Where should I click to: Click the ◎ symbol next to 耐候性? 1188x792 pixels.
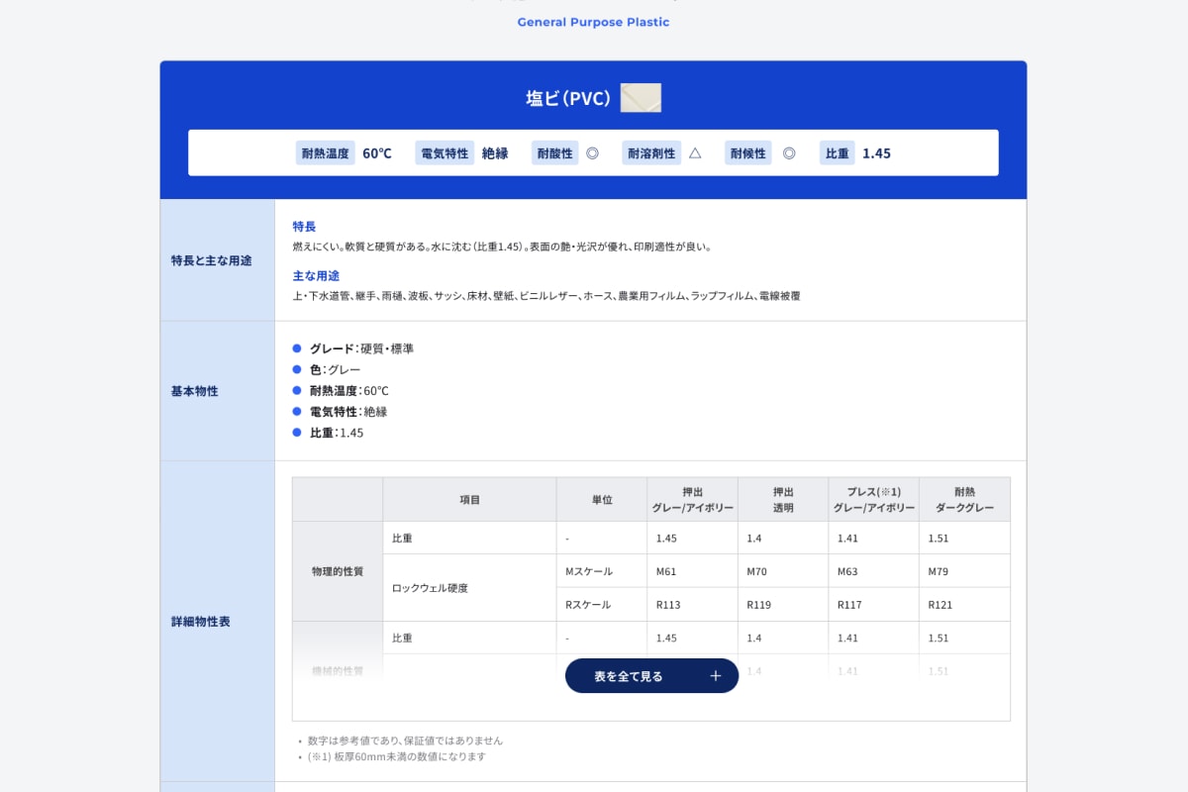click(789, 153)
